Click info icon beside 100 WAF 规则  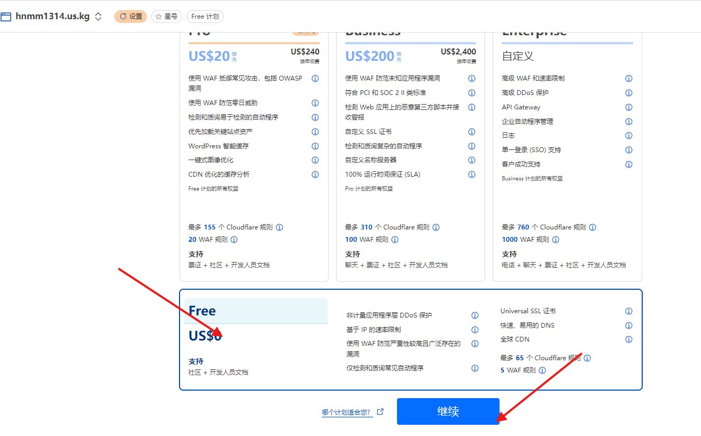pos(395,240)
